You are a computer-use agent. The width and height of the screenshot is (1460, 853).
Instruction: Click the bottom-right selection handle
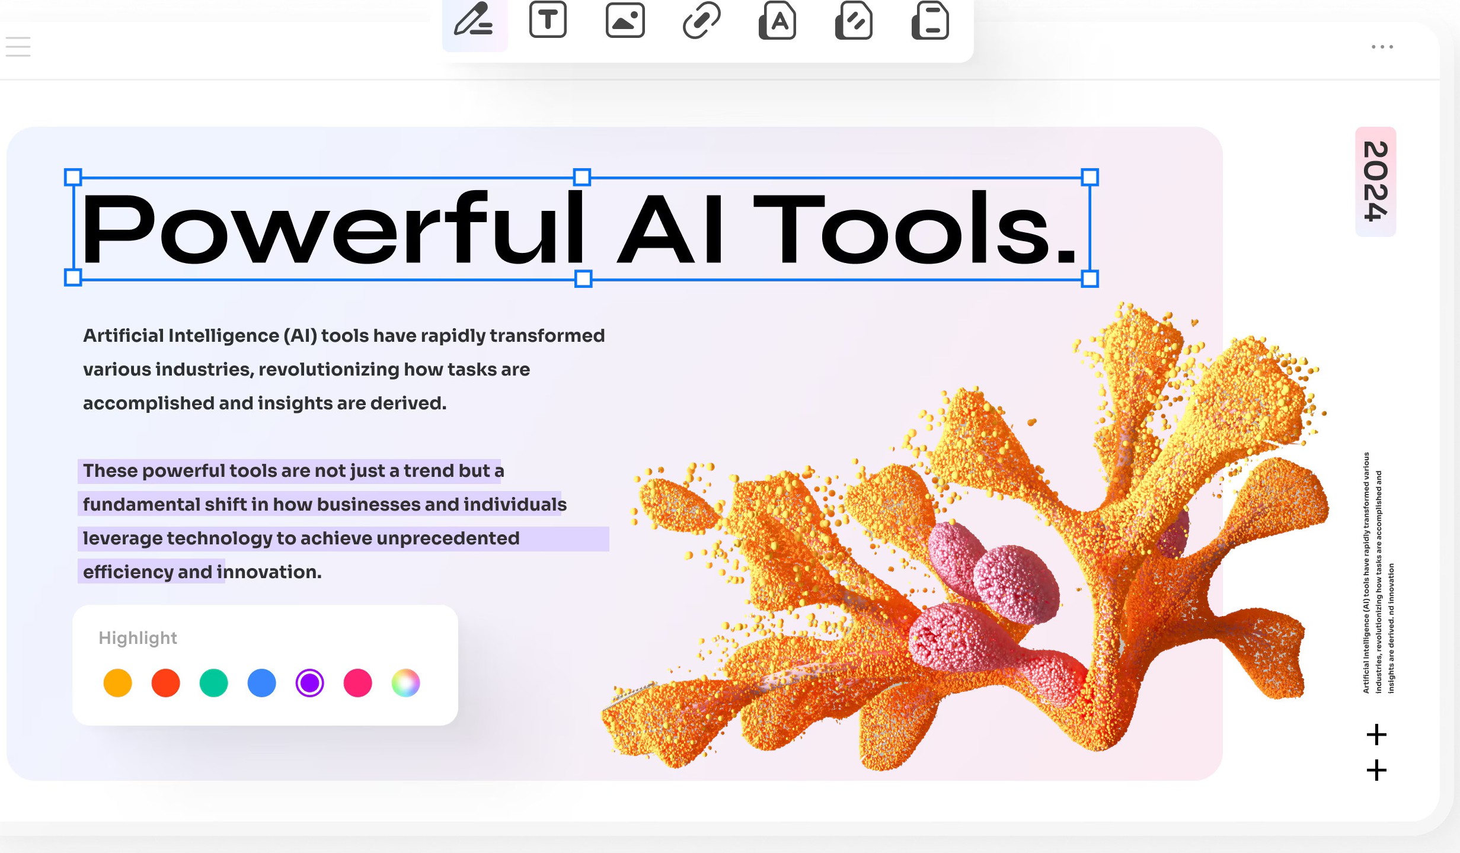[x=1090, y=278]
